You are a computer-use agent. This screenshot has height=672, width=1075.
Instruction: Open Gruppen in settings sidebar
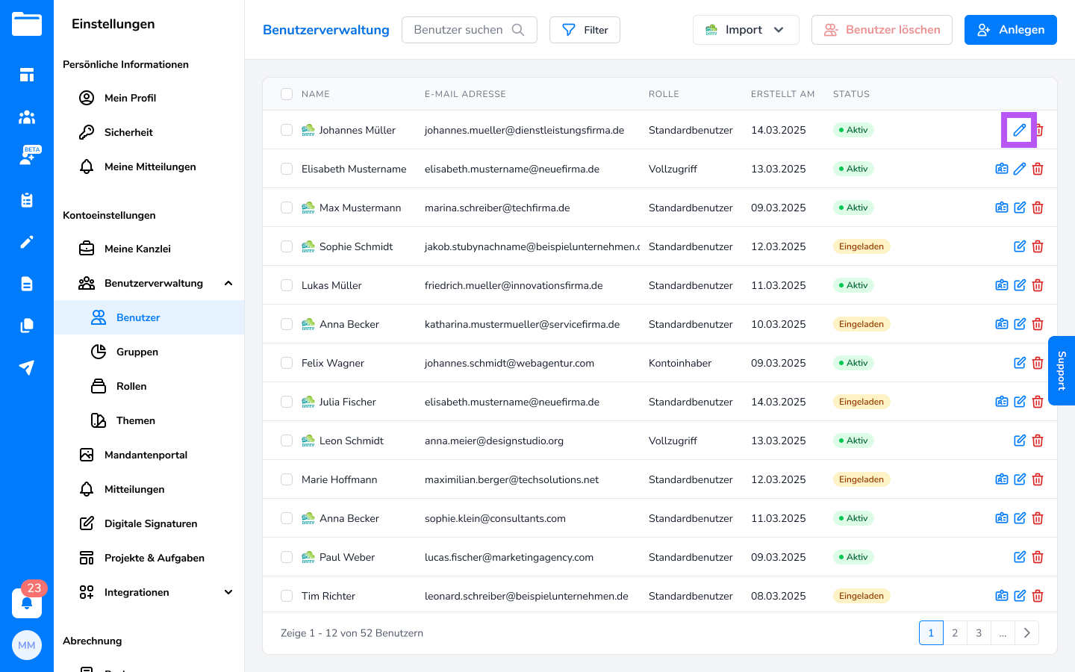click(137, 352)
